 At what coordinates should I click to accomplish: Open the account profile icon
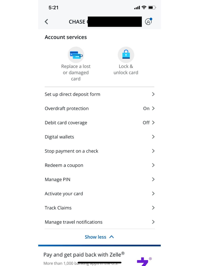148,21
